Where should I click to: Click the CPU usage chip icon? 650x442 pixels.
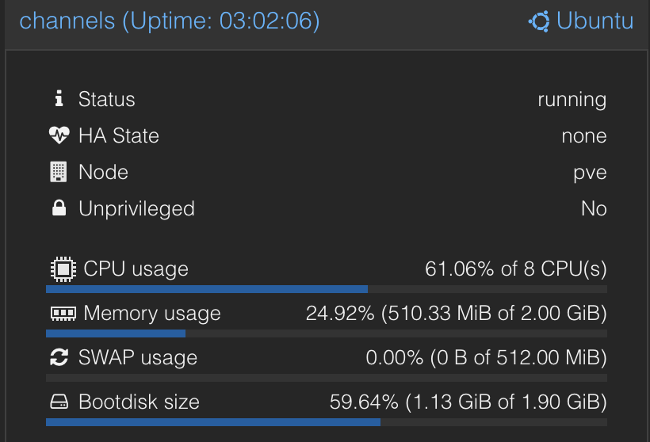point(63,269)
